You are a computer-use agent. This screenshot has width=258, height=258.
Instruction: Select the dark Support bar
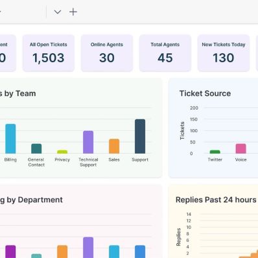click(x=140, y=136)
